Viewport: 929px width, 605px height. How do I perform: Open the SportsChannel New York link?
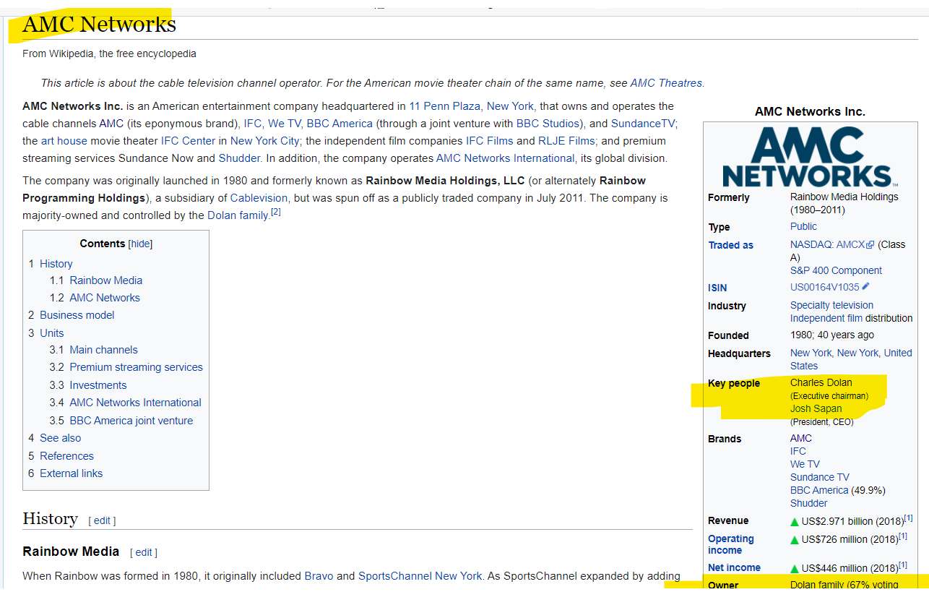click(420, 576)
